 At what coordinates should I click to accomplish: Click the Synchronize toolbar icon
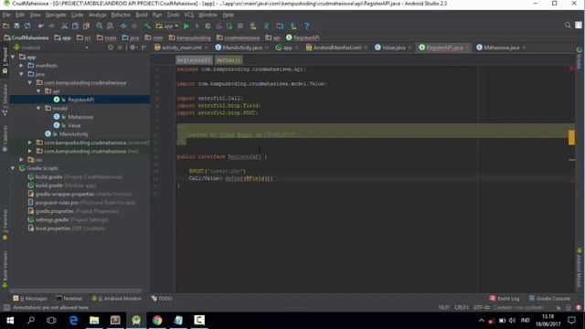[x=27, y=26]
